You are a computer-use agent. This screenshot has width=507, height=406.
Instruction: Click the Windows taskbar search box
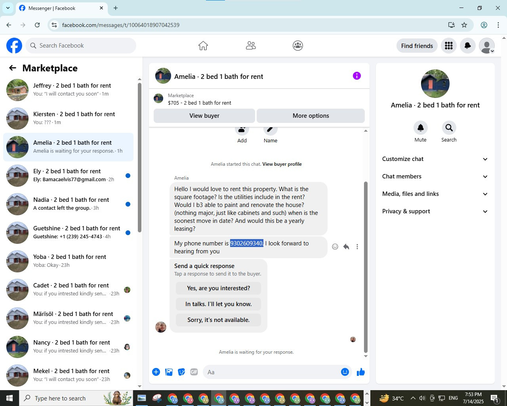(x=76, y=398)
